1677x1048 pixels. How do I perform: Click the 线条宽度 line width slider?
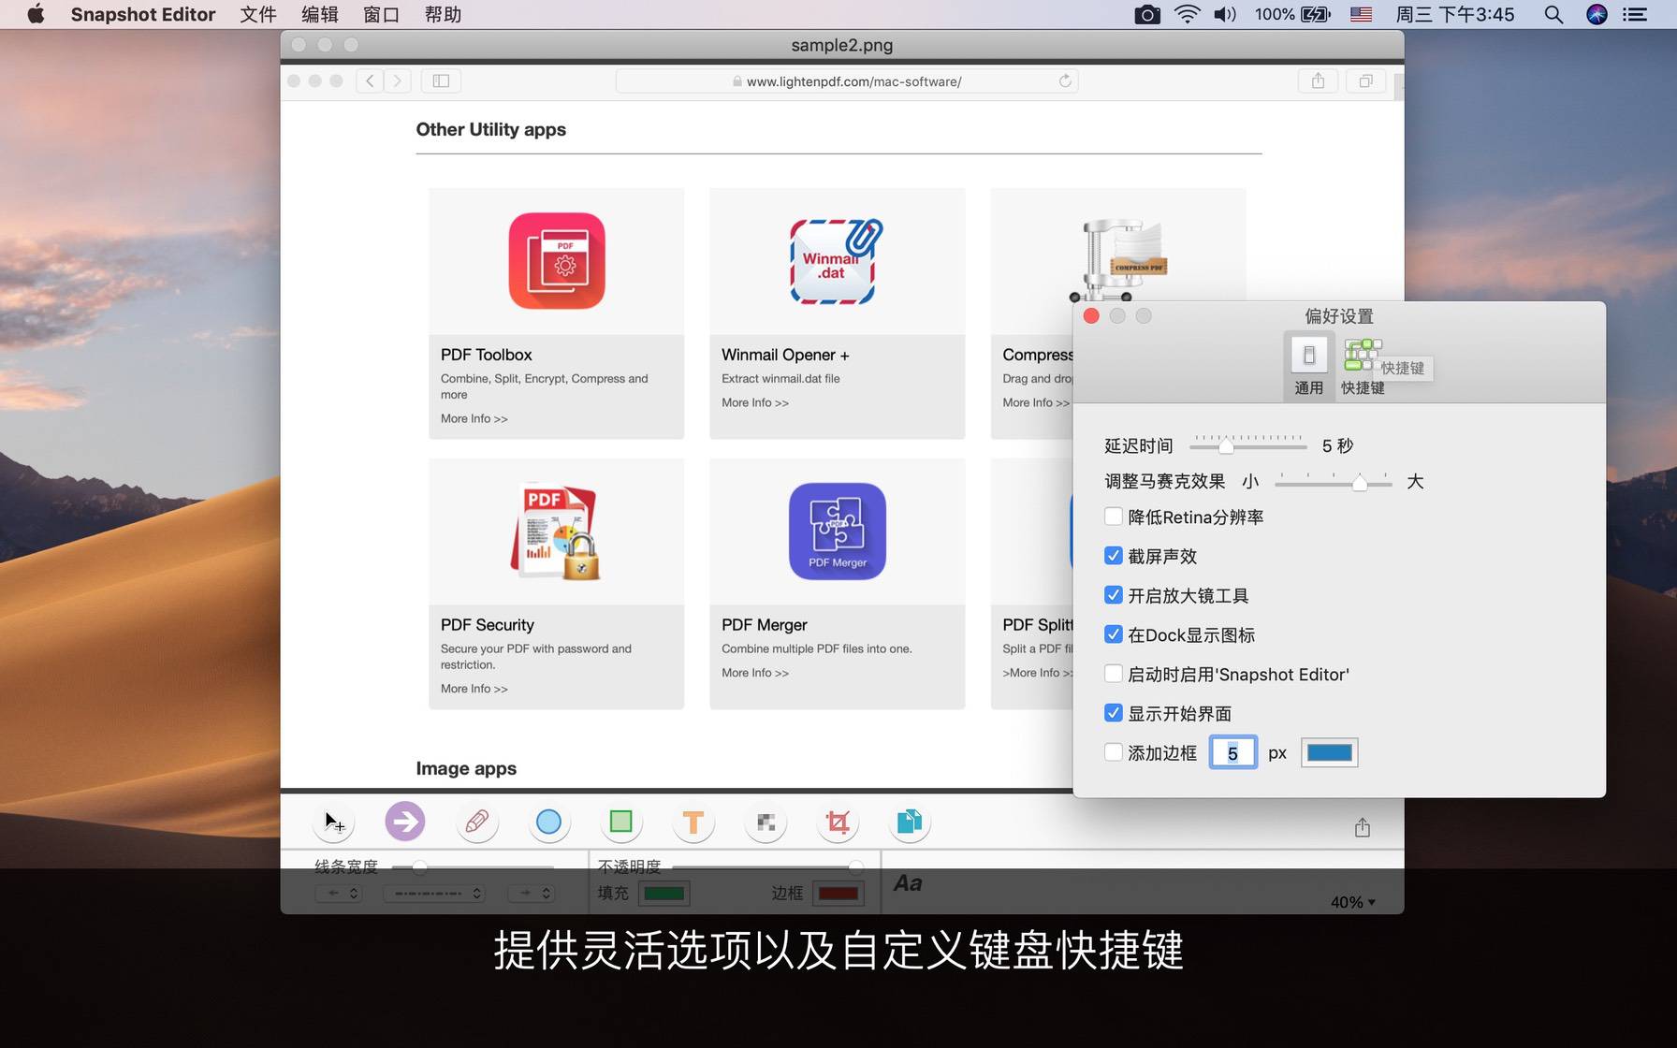pyautogui.click(x=473, y=867)
